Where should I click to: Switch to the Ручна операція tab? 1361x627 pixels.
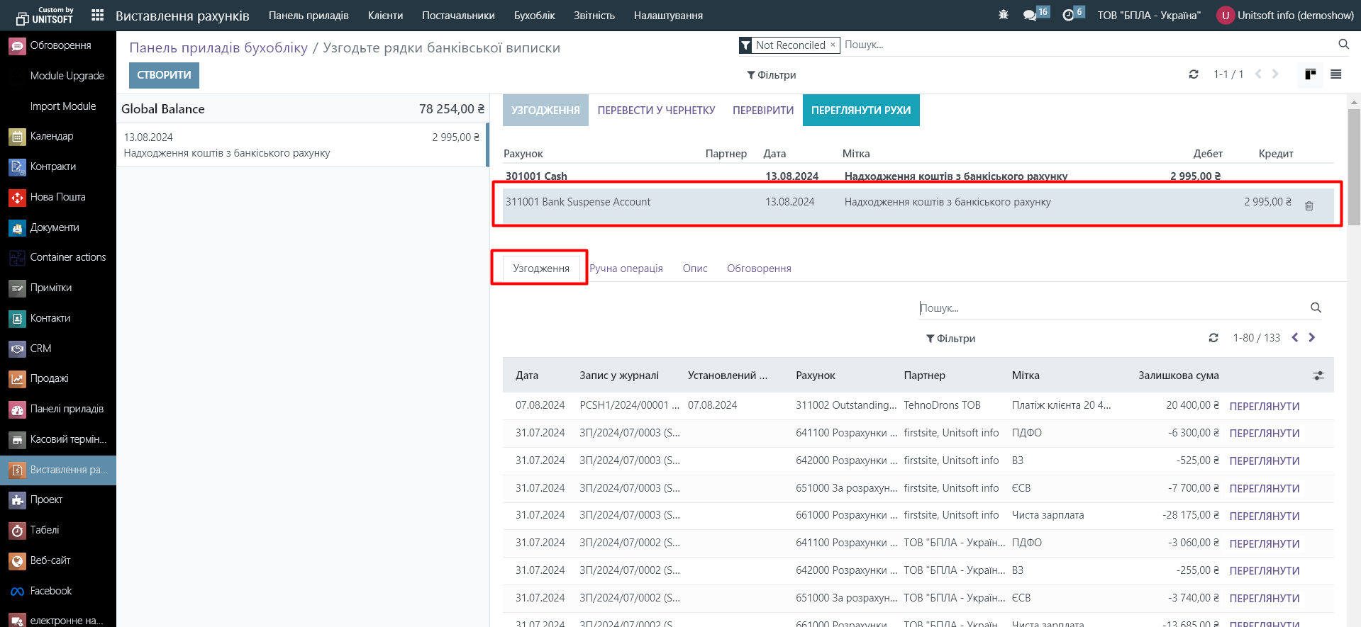pos(626,269)
